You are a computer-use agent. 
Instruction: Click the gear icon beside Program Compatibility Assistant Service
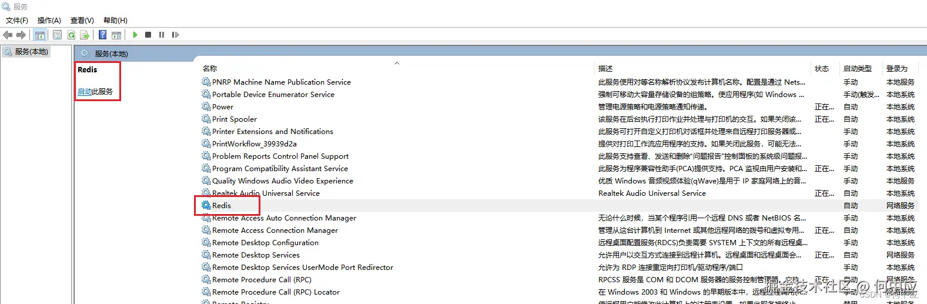(206, 168)
